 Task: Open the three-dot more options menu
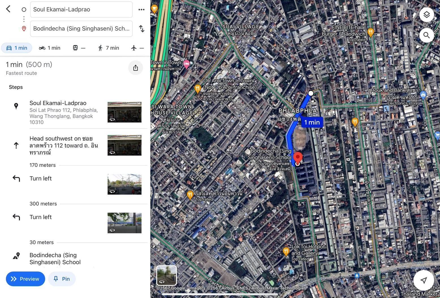(x=141, y=9)
